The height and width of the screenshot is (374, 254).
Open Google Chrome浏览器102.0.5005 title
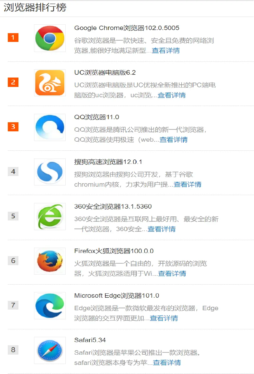127,28
